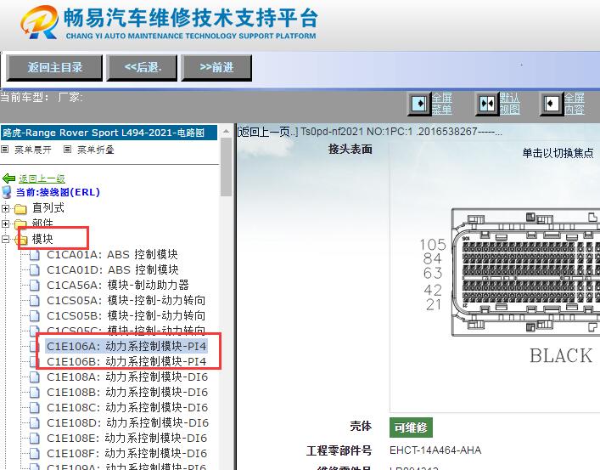This screenshot has width=600, height=470.
Task: Click the 当前:接线图(ERL) icon
Action: click(x=7, y=192)
